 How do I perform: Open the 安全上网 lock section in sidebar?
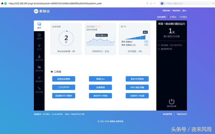[39, 58]
